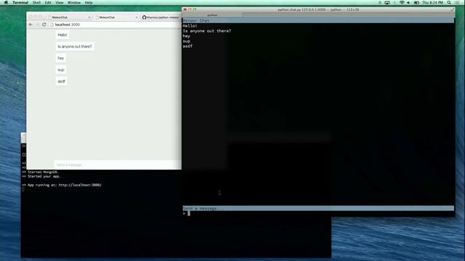Viewport: 465px width, 261px height.
Task: Click the page icon beside localhost:3000
Action: point(52,25)
